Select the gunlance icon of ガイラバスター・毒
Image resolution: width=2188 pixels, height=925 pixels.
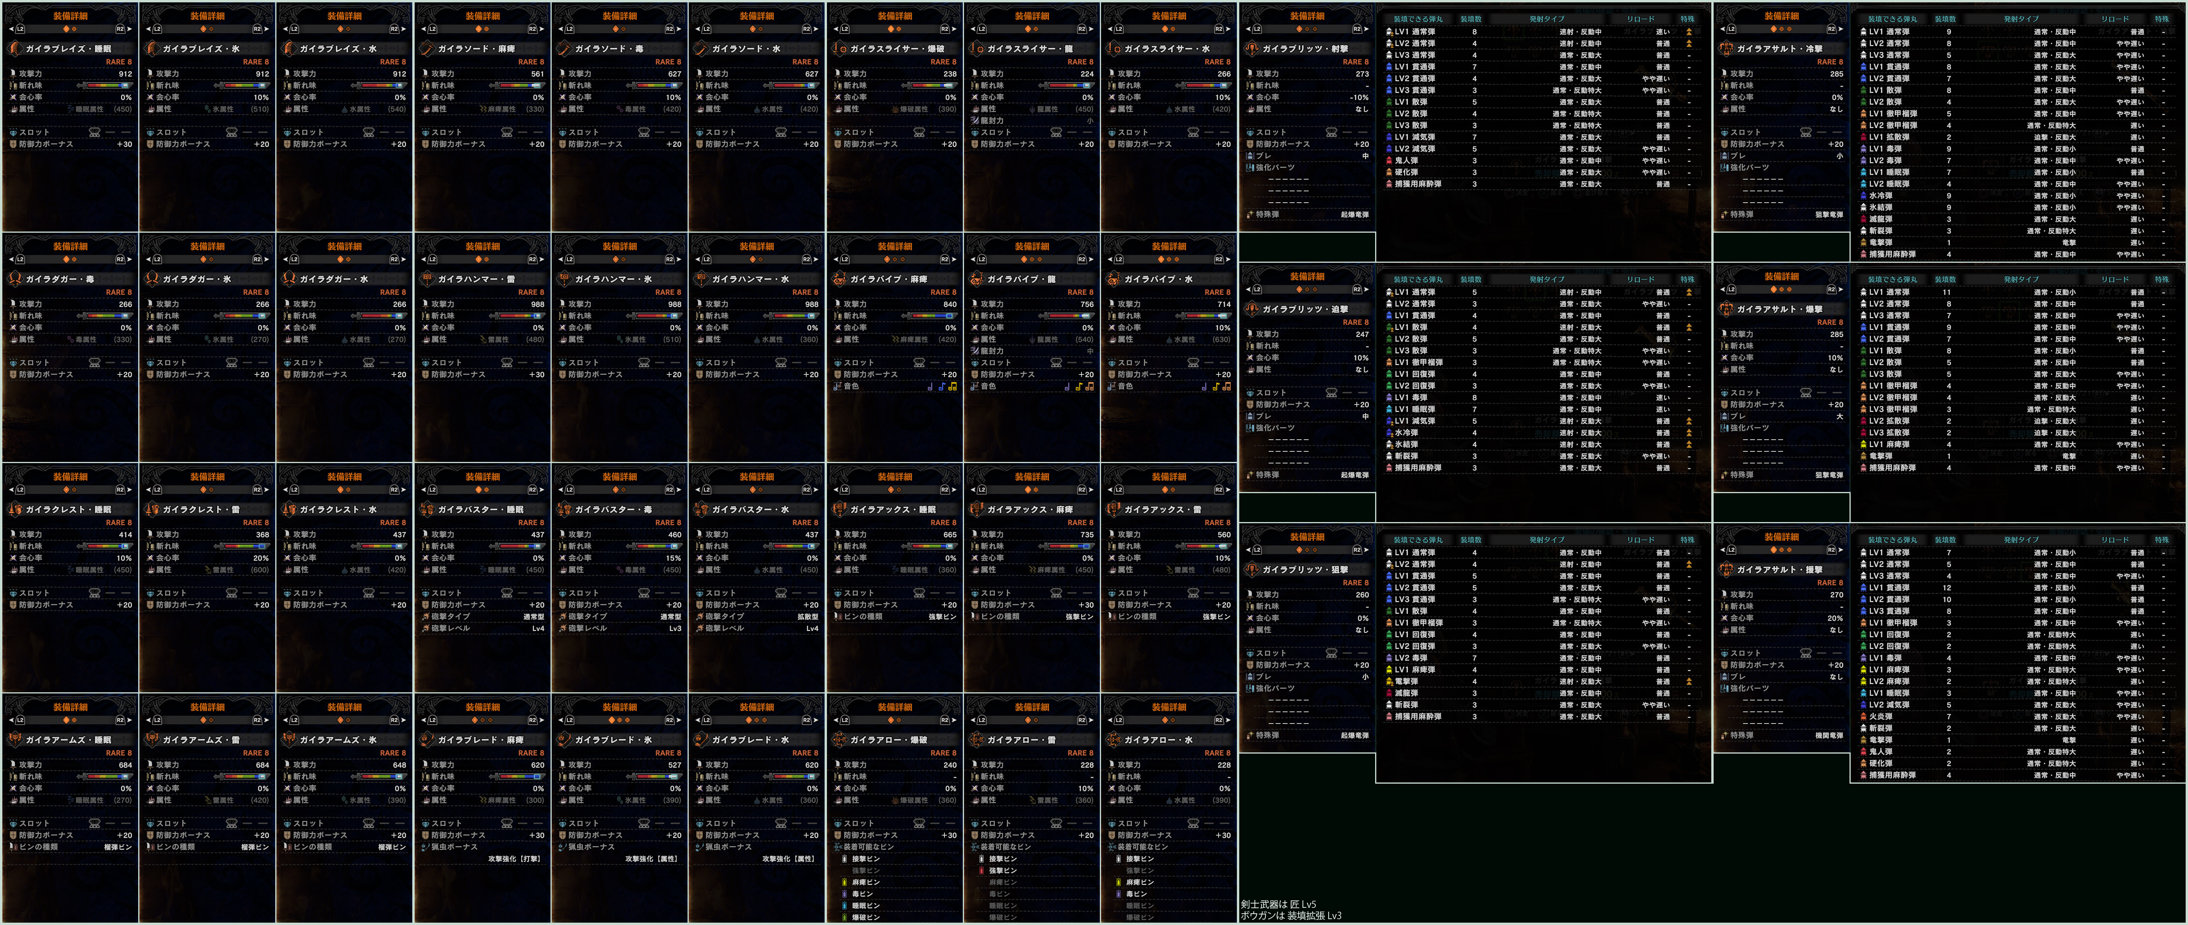point(564,509)
